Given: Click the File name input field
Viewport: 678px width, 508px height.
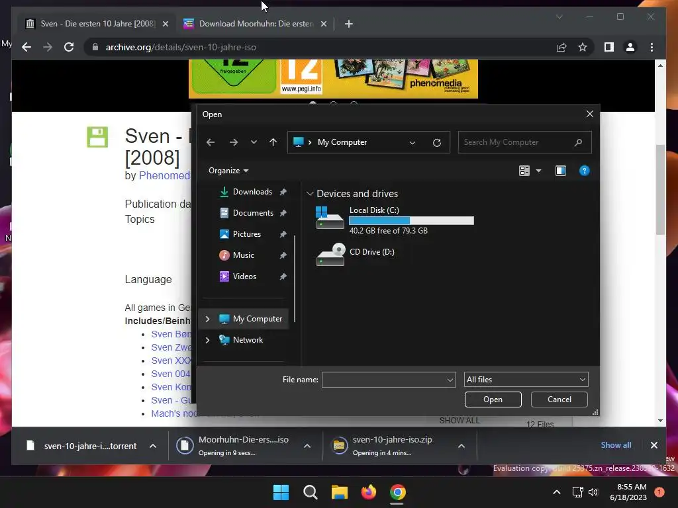Looking at the screenshot, I should [x=383, y=380].
